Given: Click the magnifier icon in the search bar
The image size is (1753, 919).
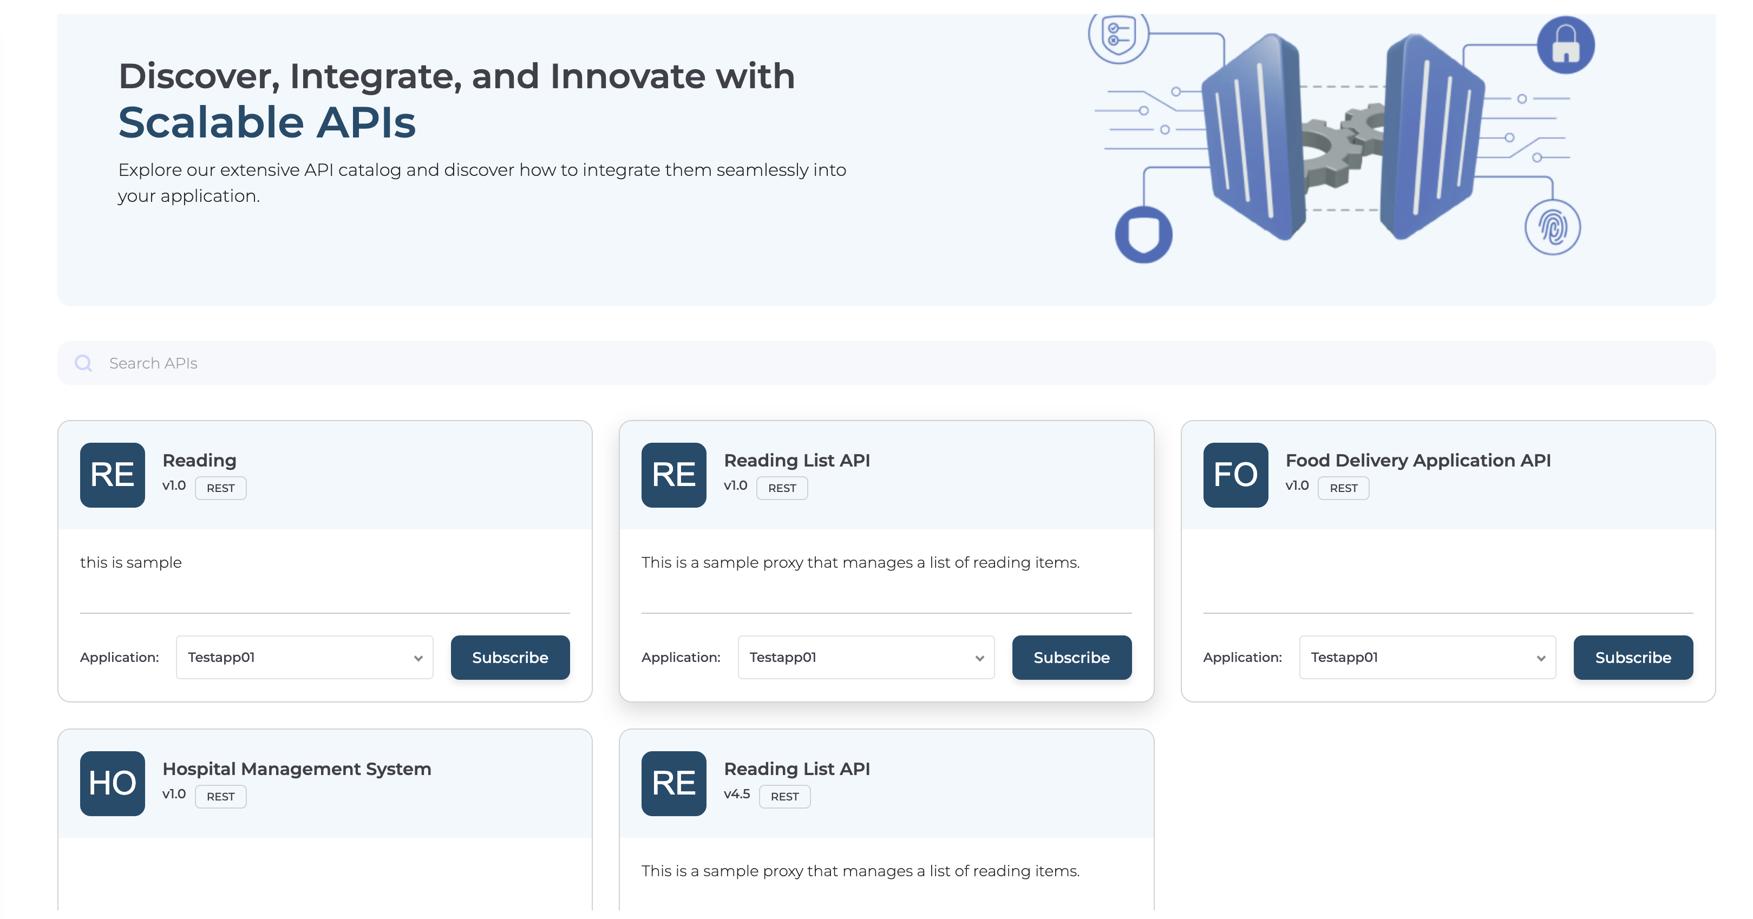Looking at the screenshot, I should coord(83,363).
